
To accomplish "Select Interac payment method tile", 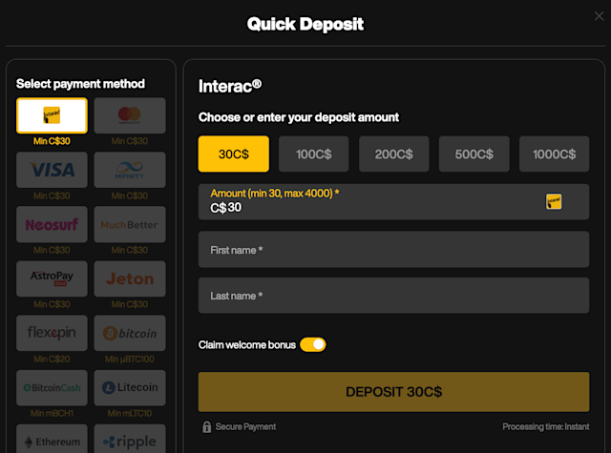I will [52, 115].
